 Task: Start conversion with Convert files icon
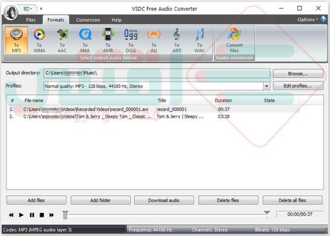coord(235,40)
